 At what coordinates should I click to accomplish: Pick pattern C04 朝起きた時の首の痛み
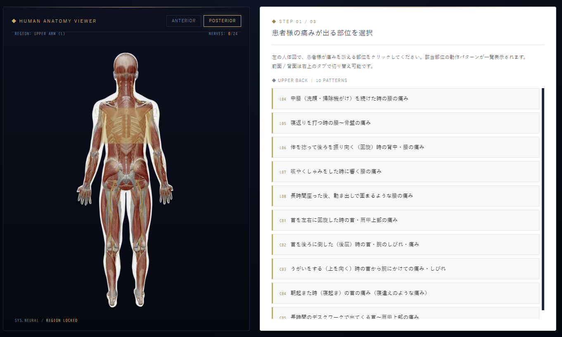coord(405,293)
